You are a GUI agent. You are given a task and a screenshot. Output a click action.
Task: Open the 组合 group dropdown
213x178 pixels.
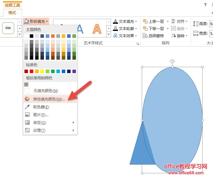(179, 28)
